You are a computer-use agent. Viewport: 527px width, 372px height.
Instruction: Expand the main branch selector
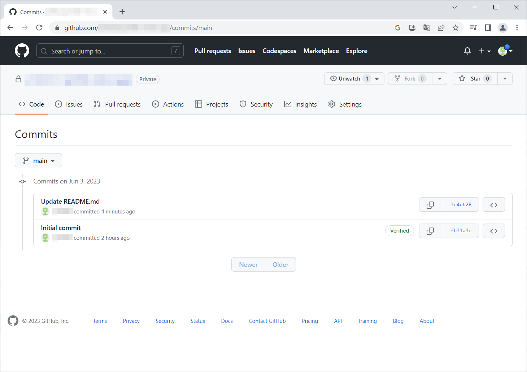point(38,161)
